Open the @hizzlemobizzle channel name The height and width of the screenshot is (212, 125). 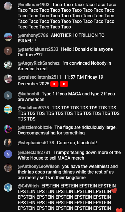coord(35,127)
